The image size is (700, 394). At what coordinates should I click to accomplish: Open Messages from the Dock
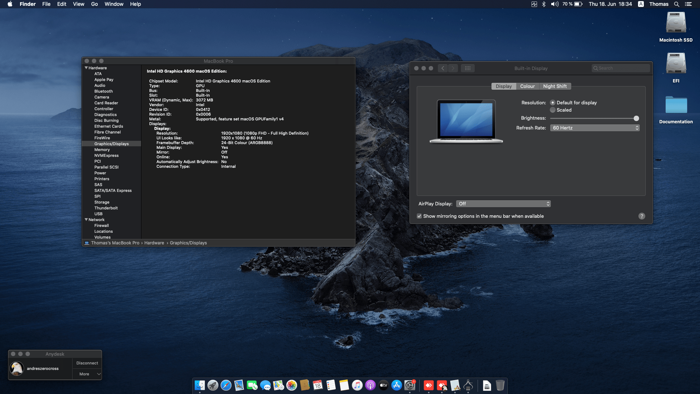[265, 385]
